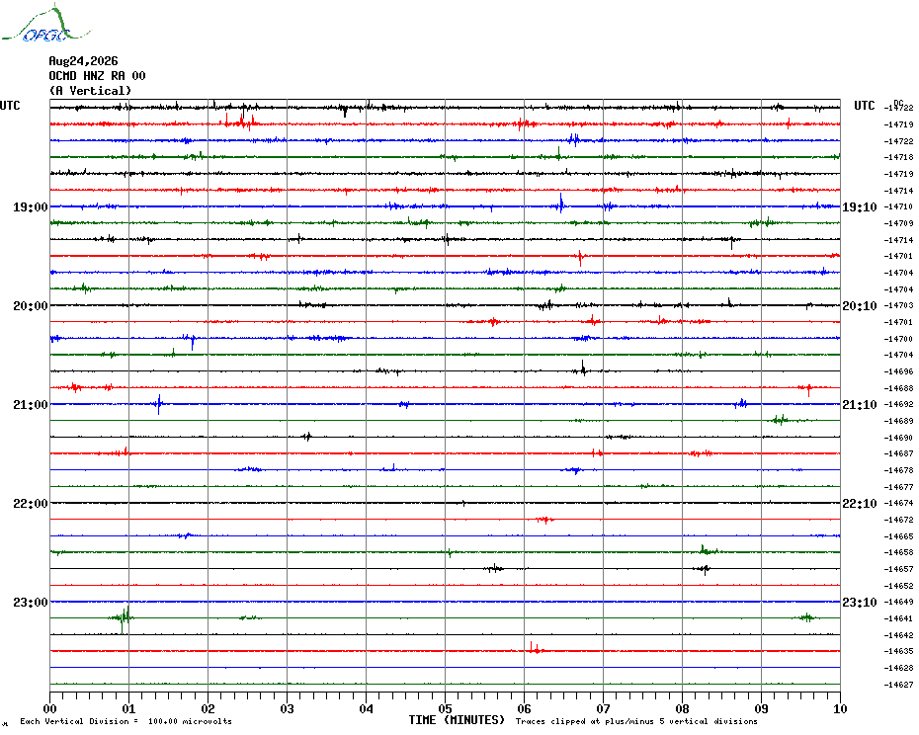Click the (A Vertical) component label

coord(90,91)
